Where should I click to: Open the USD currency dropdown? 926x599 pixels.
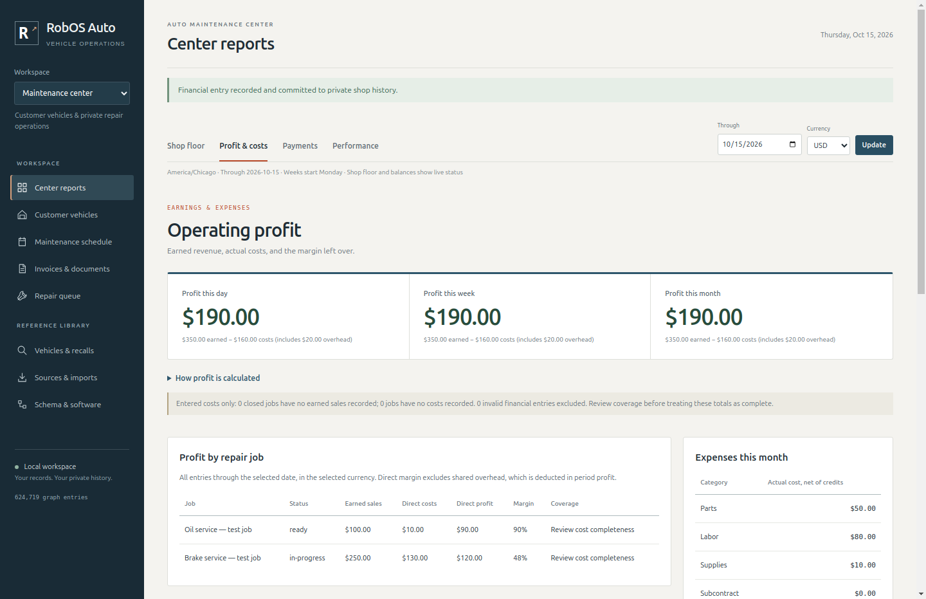point(828,145)
